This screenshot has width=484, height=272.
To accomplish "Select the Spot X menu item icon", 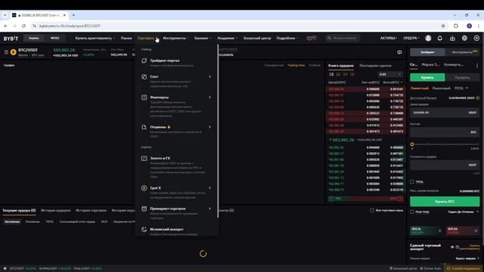I will 144,188.
